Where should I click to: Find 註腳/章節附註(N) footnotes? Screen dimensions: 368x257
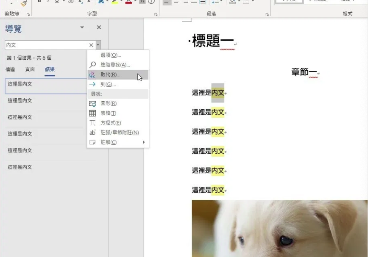pyautogui.click(x=118, y=133)
